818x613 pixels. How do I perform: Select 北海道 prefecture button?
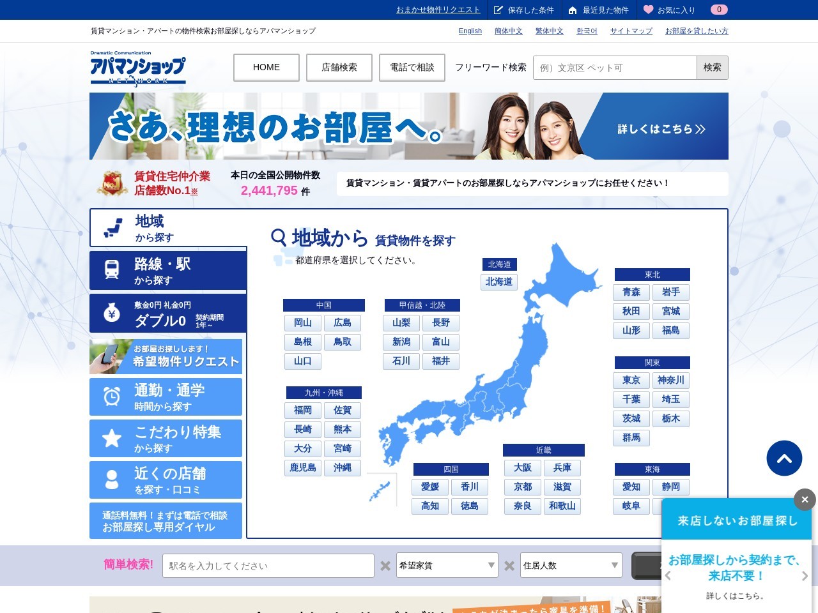click(499, 282)
